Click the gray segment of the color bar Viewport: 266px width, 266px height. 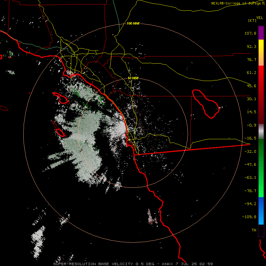click(261, 132)
